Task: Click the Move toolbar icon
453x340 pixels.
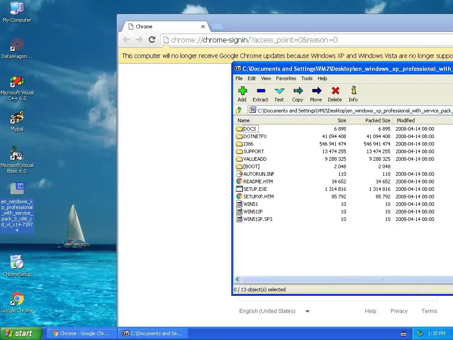Action: (x=316, y=94)
